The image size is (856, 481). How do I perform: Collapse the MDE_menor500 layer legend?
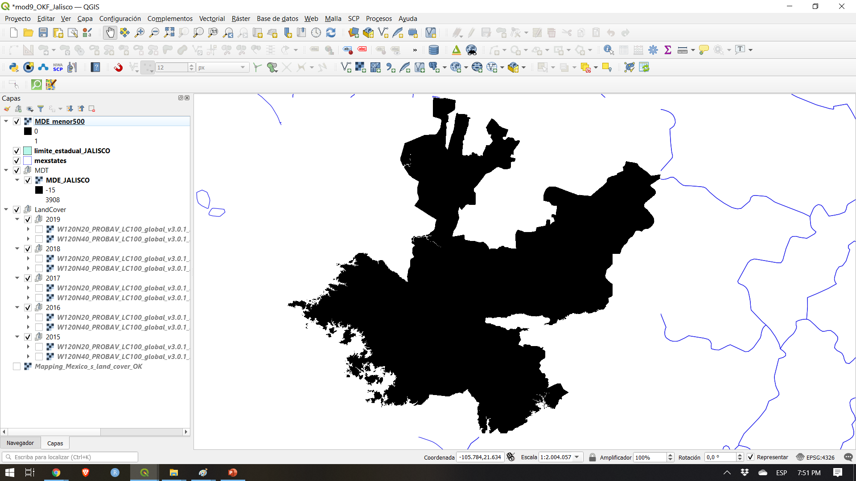click(6, 121)
